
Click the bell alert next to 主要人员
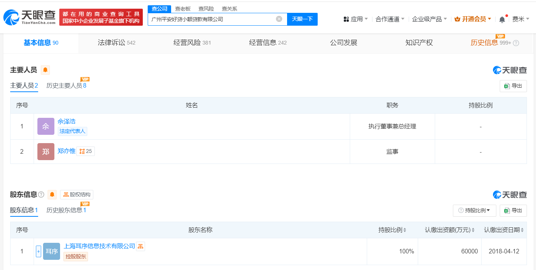pos(45,70)
